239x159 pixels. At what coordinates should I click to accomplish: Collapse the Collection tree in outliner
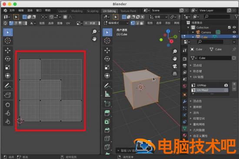pos(189,27)
